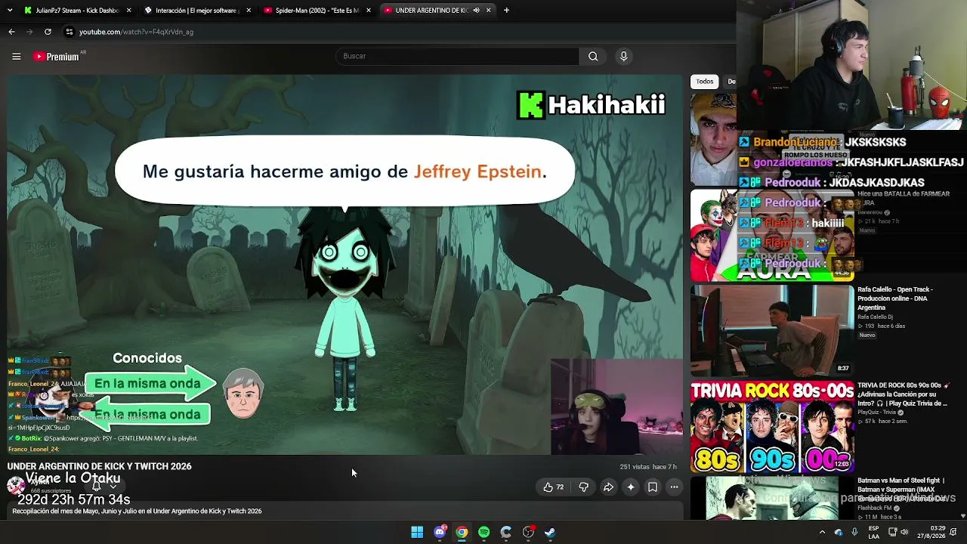This screenshot has height=544, width=967.
Task: Go back with the browser back arrow
Action: [x=11, y=32]
